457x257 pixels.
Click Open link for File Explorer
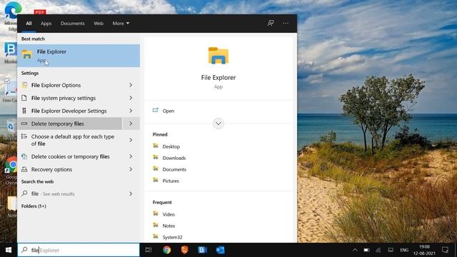pyautogui.click(x=169, y=111)
